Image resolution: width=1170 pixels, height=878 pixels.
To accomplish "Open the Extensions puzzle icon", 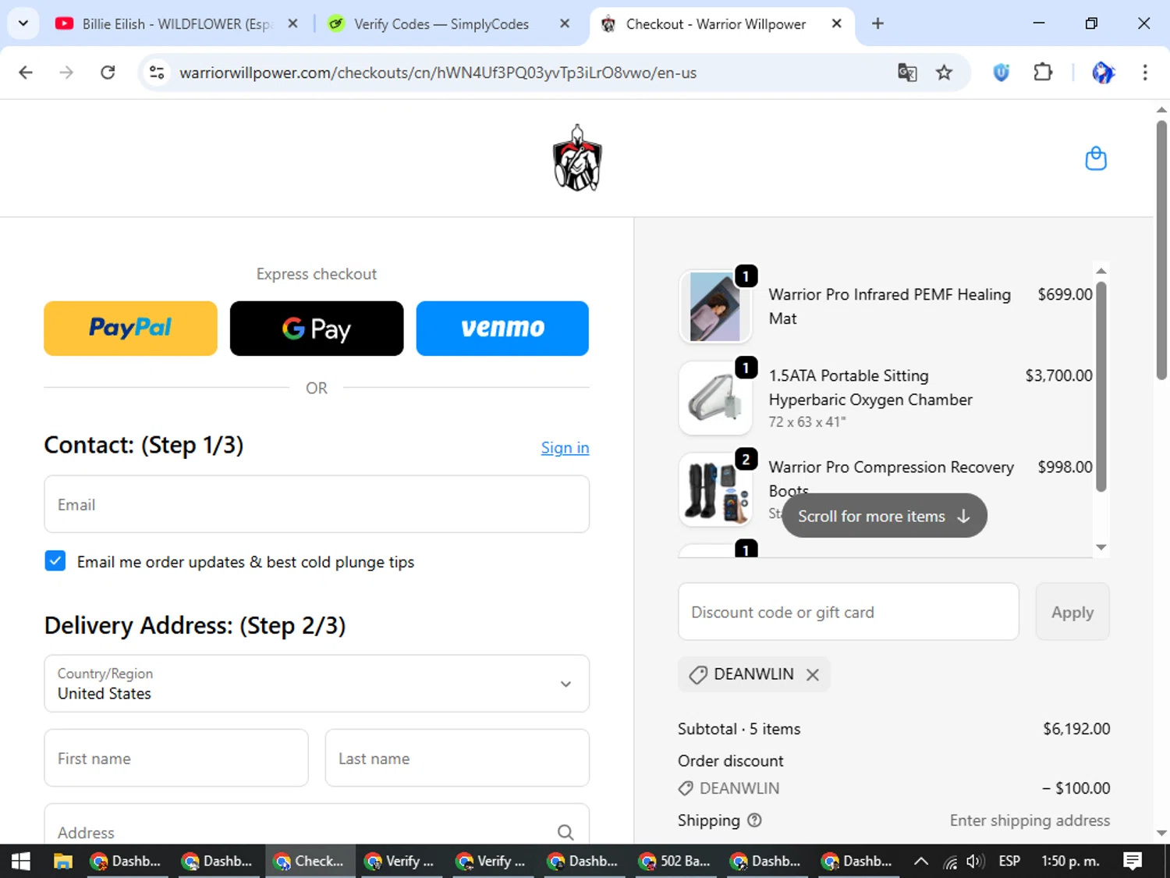I will pos(1043,73).
